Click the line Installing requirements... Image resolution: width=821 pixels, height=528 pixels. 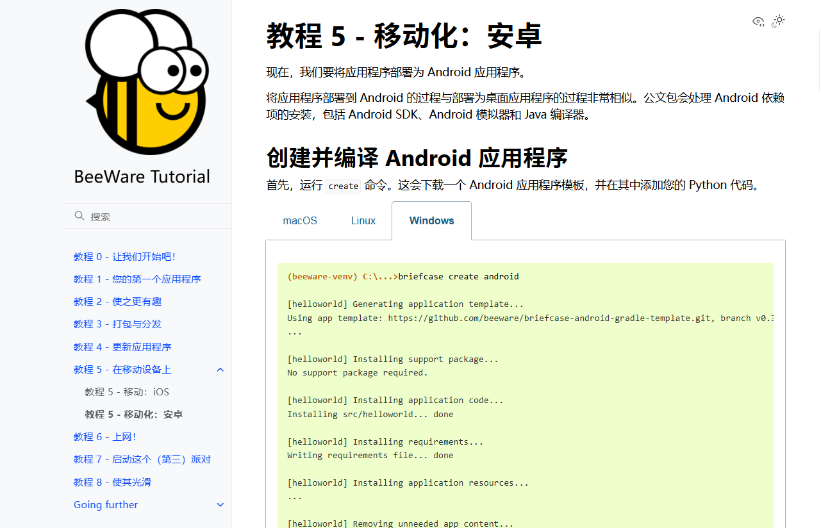click(385, 442)
